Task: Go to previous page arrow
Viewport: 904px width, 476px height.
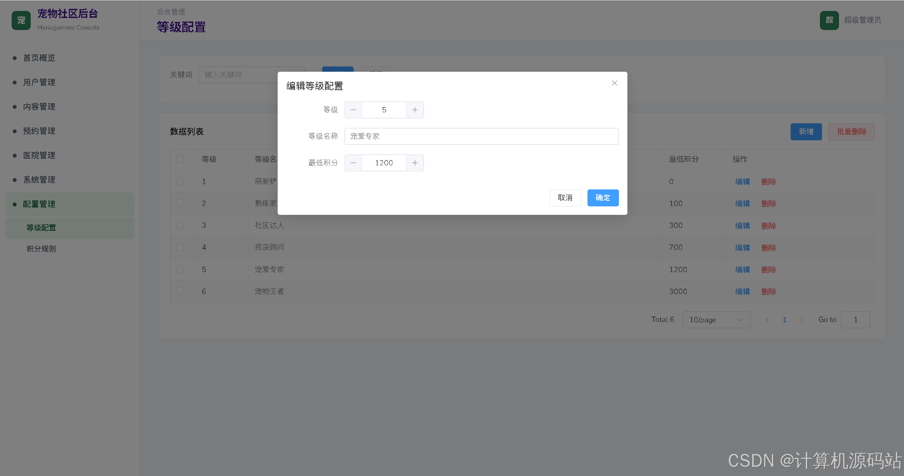Action: click(x=767, y=320)
